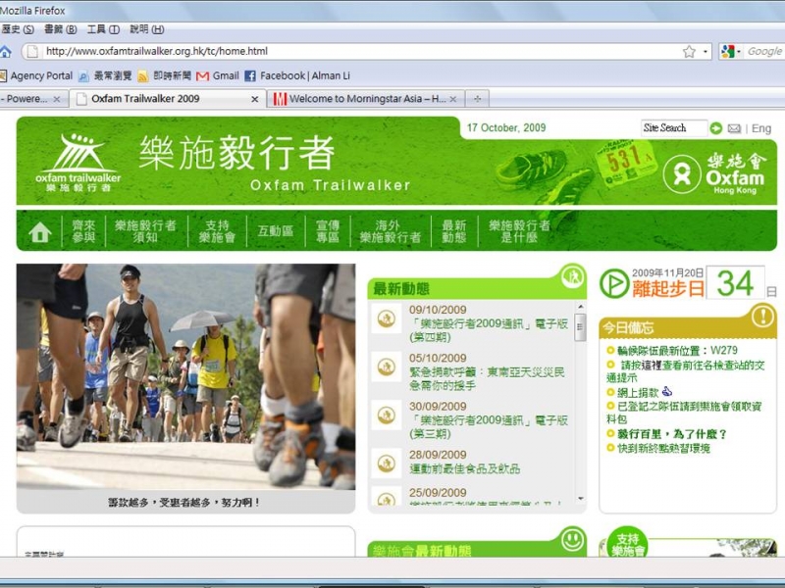This screenshot has height=588, width=785.
Task: Open the 工具 (T) menu
Action: coord(103,29)
